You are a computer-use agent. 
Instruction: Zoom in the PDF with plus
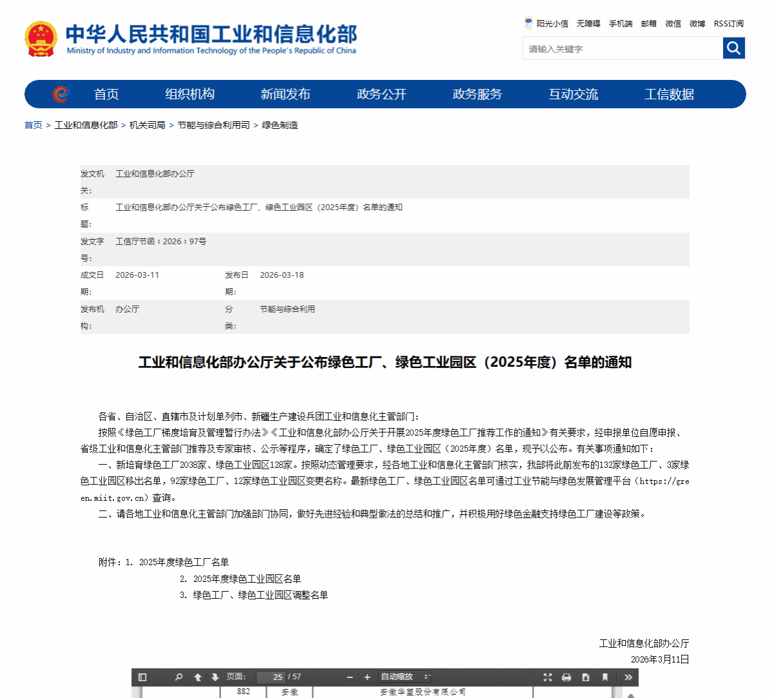click(367, 677)
